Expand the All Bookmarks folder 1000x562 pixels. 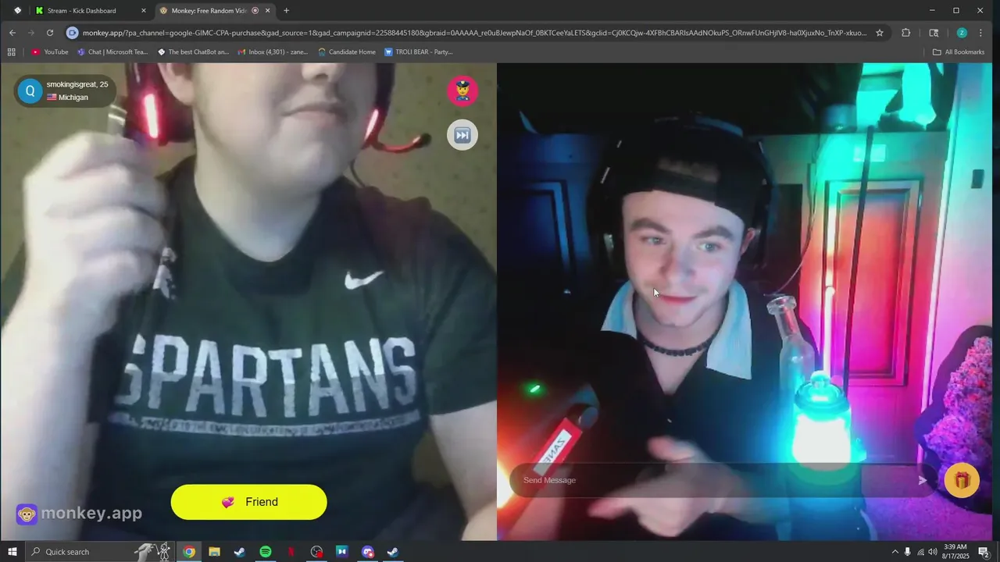point(959,52)
